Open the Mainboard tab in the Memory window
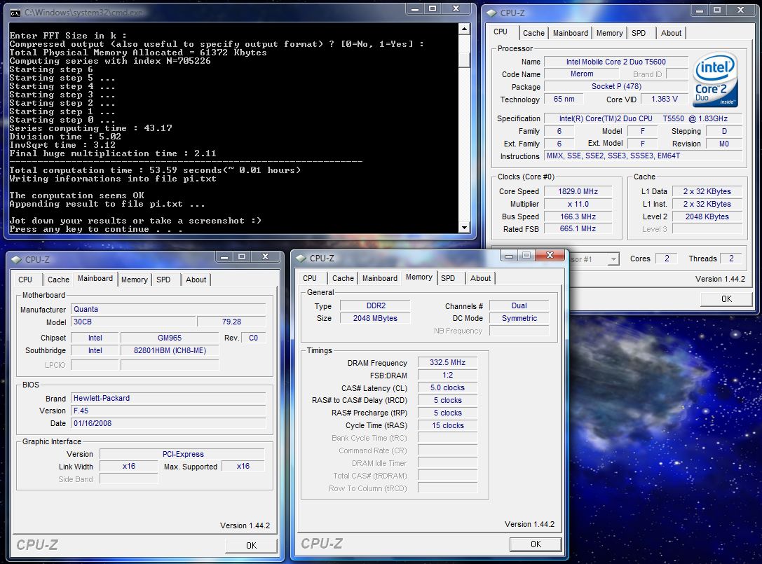The image size is (762, 564). (380, 278)
